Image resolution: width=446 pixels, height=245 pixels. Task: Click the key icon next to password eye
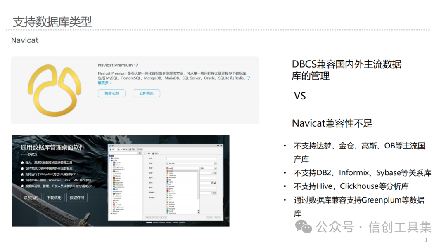tap(215, 183)
